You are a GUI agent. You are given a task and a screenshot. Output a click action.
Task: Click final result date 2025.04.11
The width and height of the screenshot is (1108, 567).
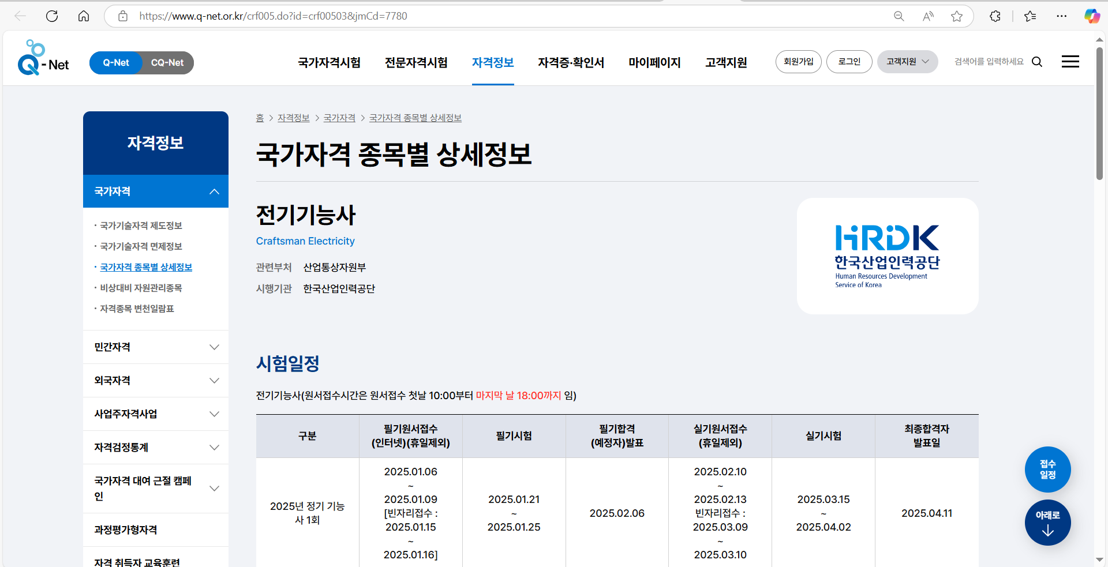coord(927,513)
